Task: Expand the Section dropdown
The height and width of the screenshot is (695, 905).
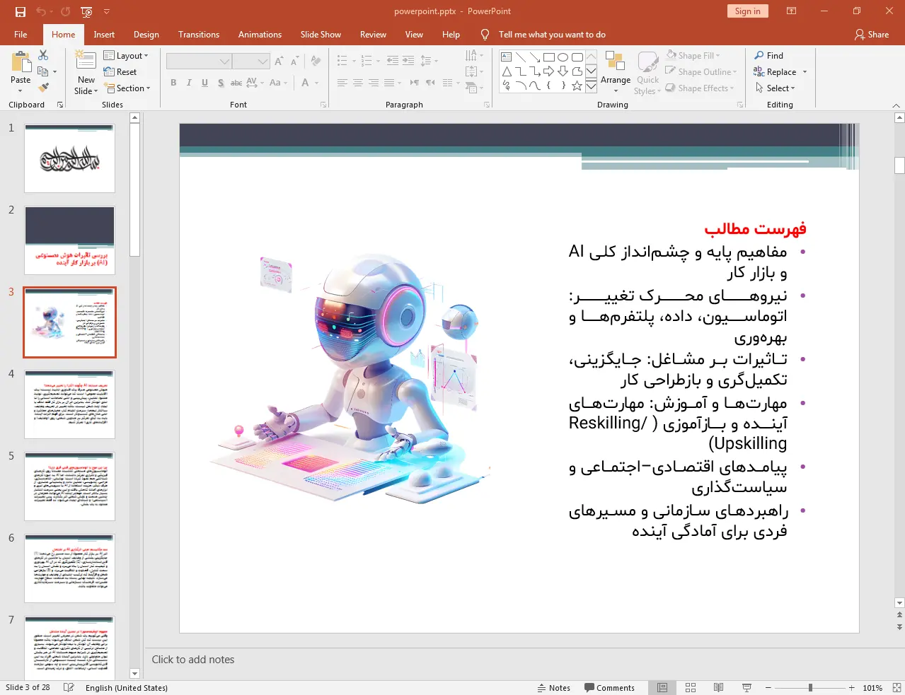Action: 127,88
